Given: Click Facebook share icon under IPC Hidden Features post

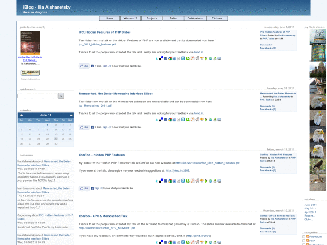Looking at the screenshot, I should pos(166,58).
